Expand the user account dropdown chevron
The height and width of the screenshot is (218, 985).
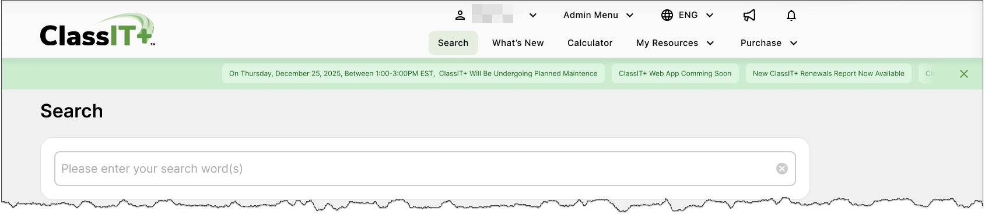533,16
